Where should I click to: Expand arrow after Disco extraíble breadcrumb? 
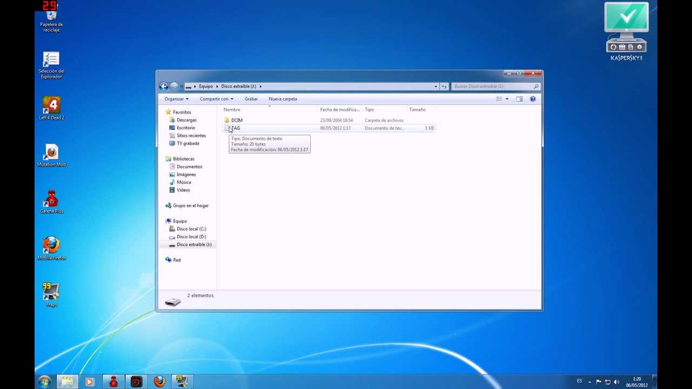coord(260,86)
